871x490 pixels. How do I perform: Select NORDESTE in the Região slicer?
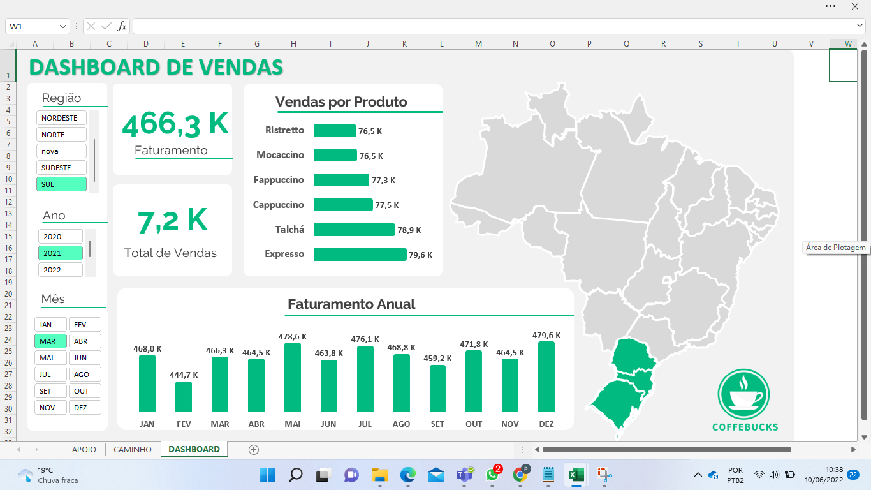[61, 118]
